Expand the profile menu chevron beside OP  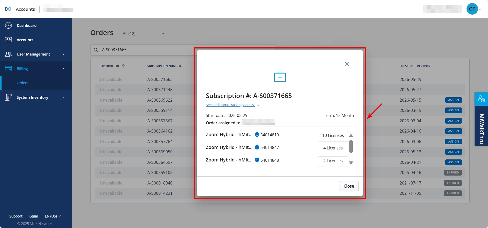tap(480, 9)
